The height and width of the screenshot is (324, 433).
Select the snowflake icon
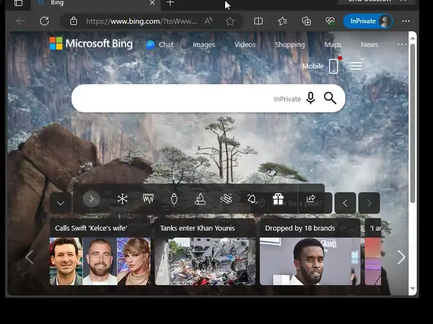point(122,199)
